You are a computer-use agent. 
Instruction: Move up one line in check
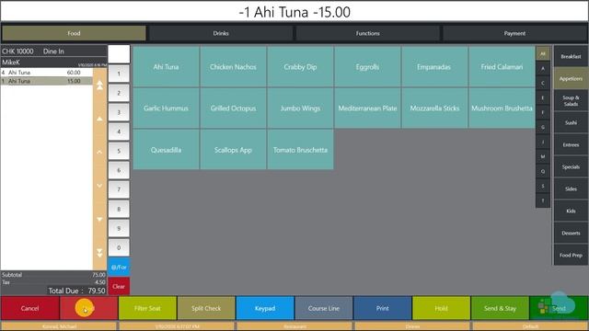coord(99,152)
